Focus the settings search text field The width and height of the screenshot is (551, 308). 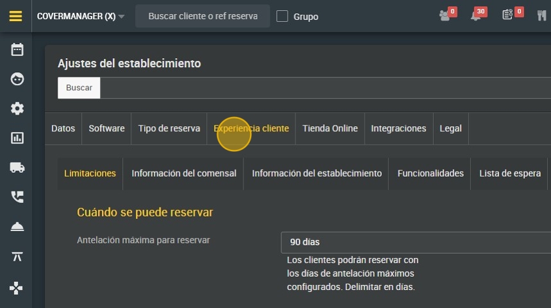(x=325, y=88)
